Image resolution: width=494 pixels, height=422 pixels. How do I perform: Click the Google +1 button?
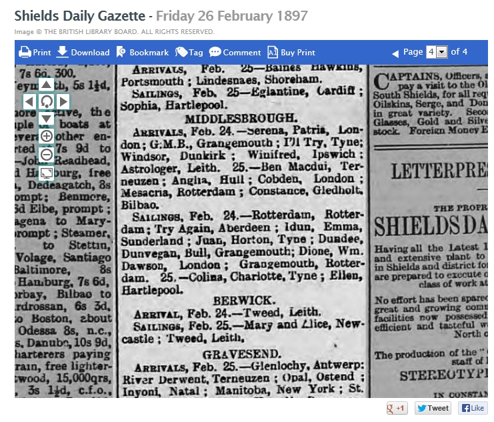click(x=397, y=408)
